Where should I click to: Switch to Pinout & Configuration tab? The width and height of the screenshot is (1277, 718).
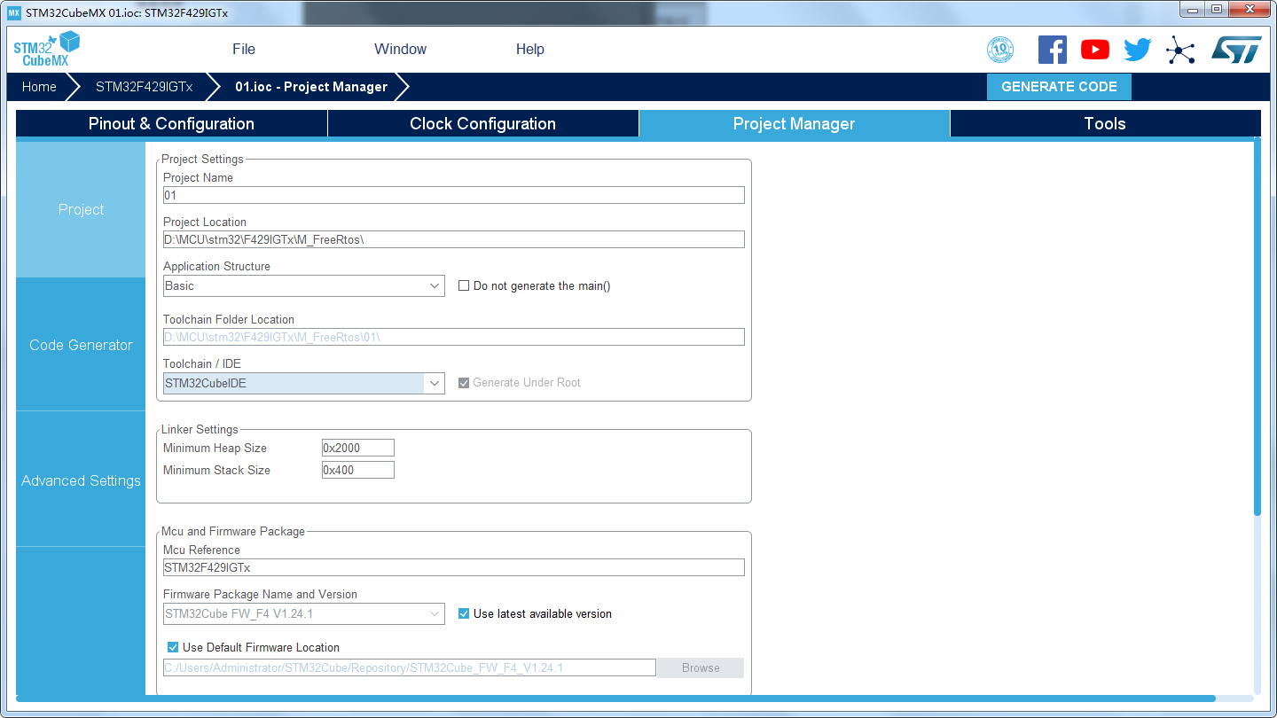[x=171, y=123]
